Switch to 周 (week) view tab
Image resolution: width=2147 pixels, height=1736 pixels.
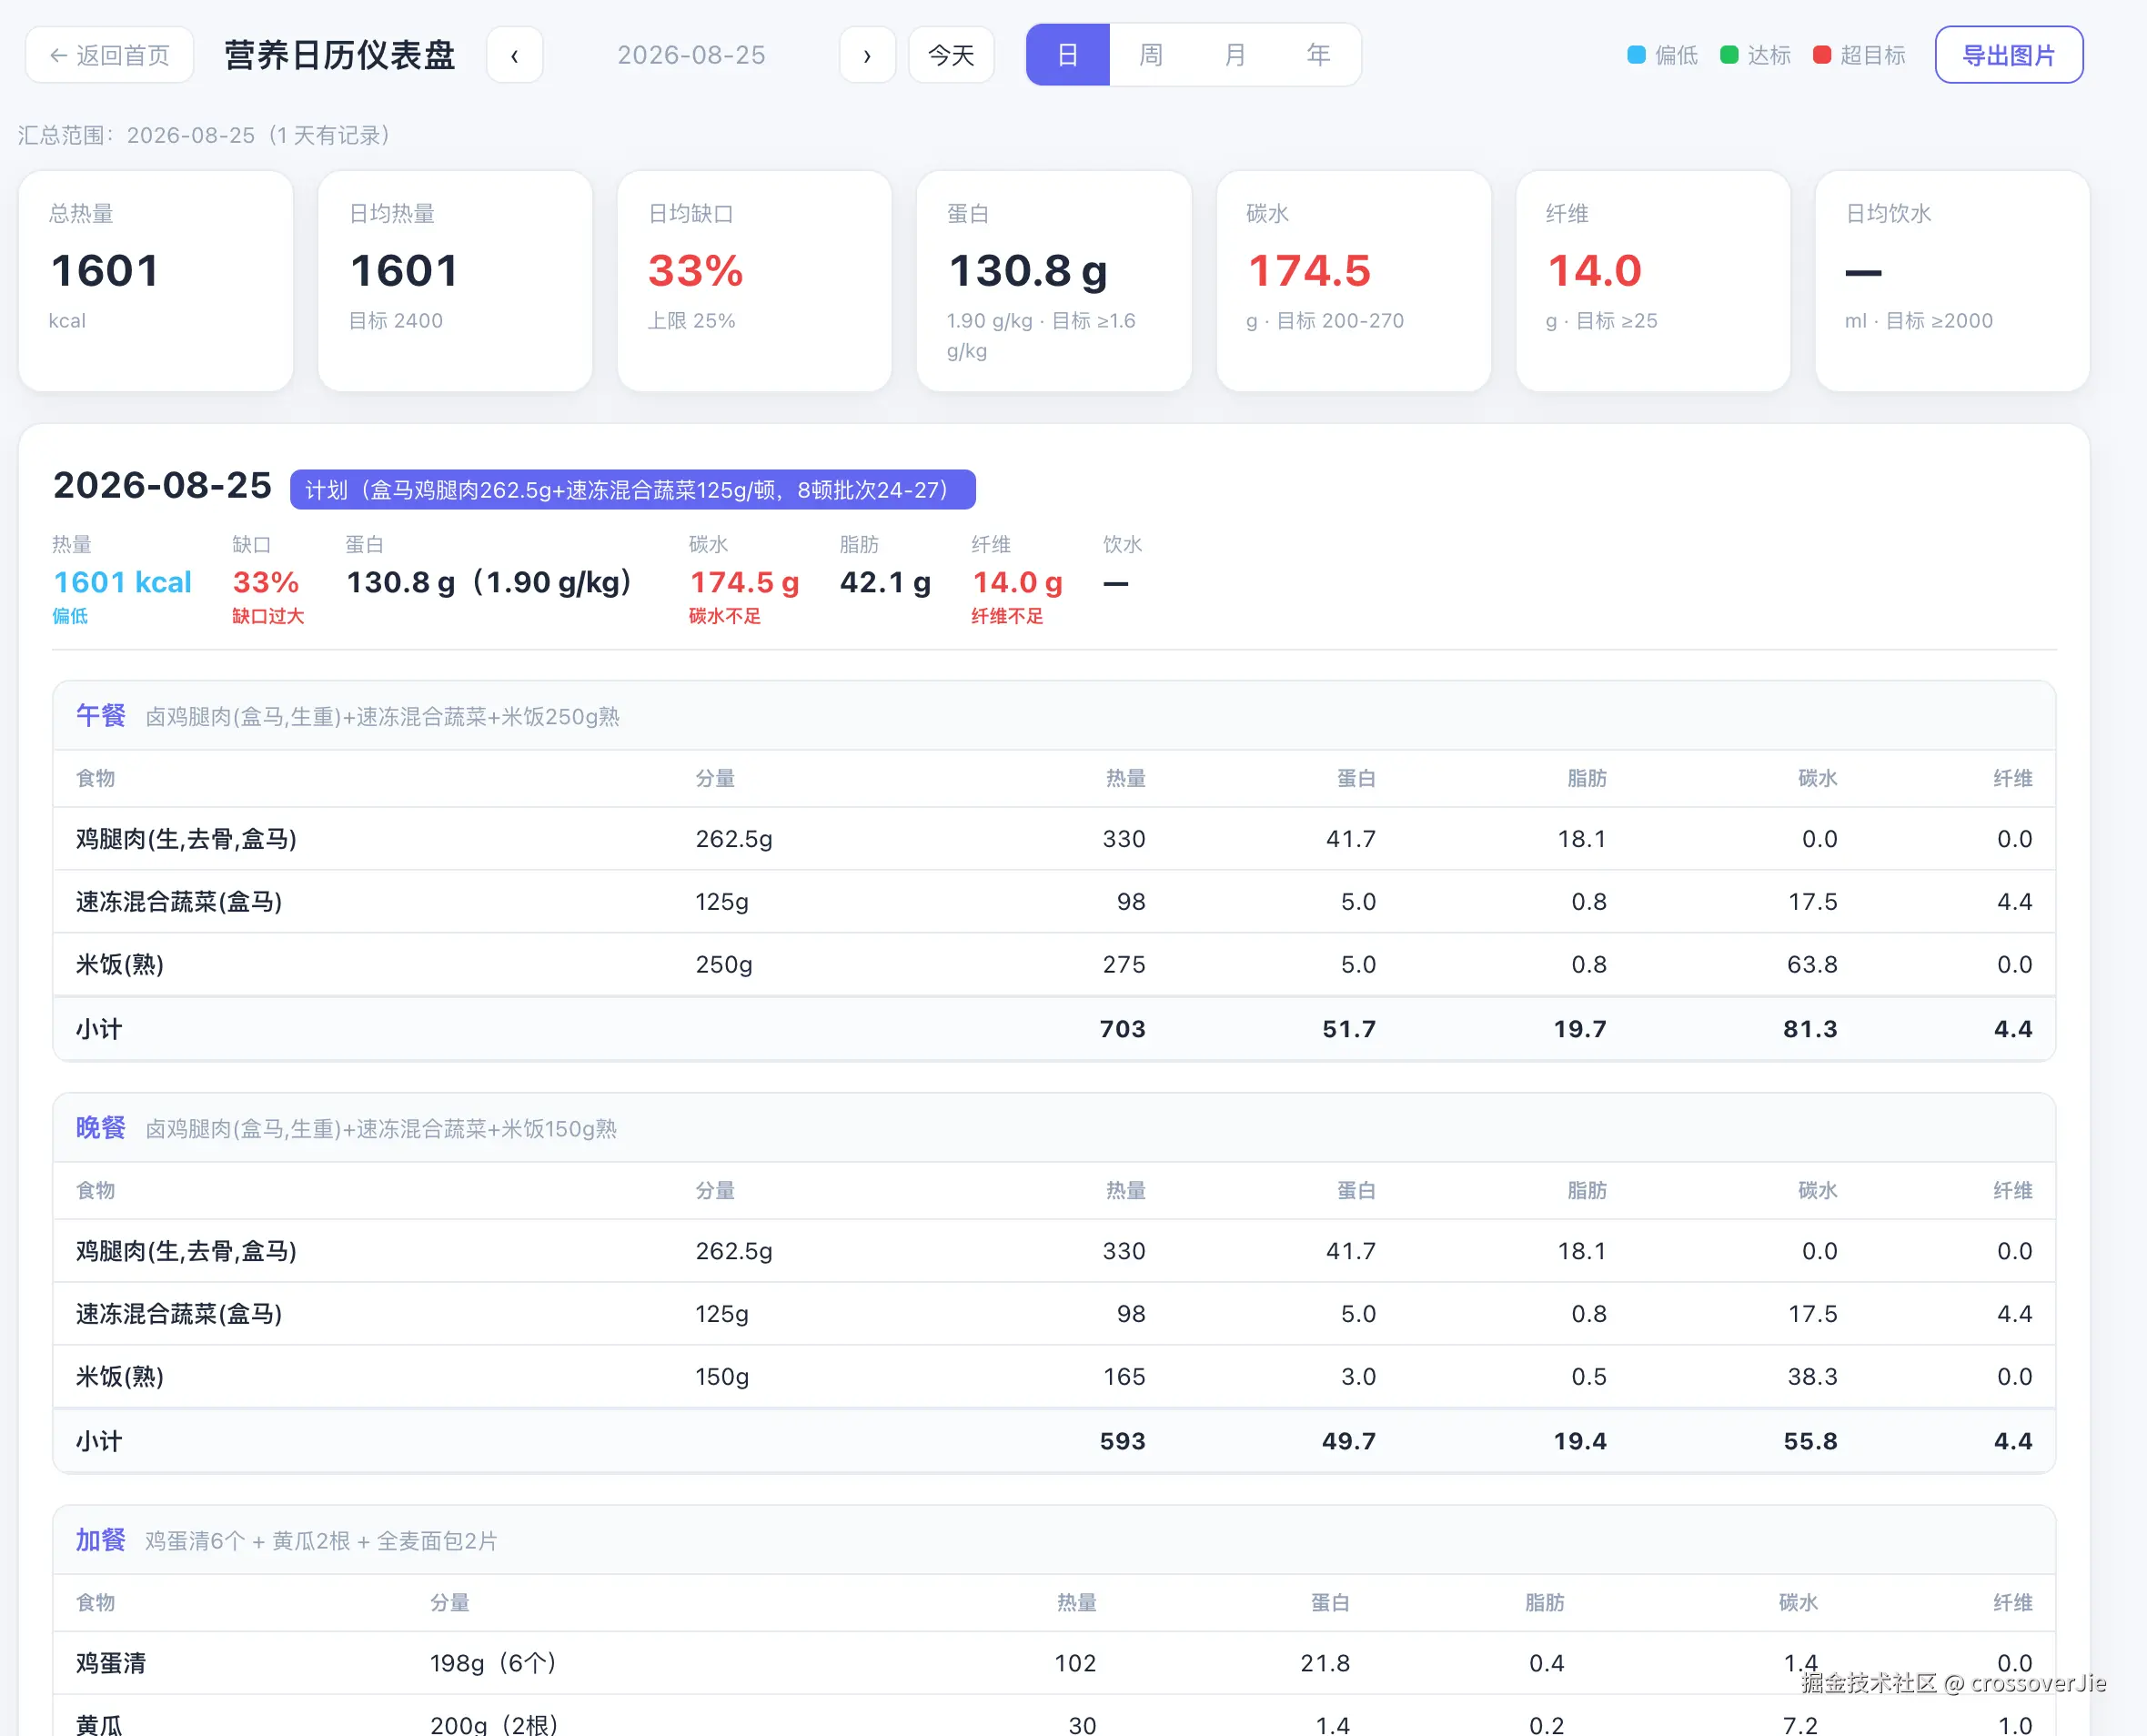1151,55
